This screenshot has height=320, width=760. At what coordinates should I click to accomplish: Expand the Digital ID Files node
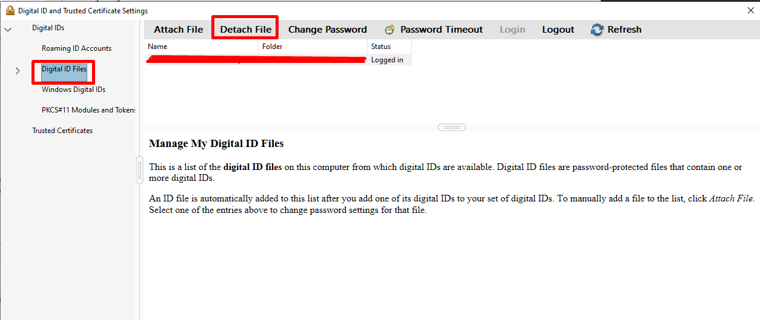point(17,71)
